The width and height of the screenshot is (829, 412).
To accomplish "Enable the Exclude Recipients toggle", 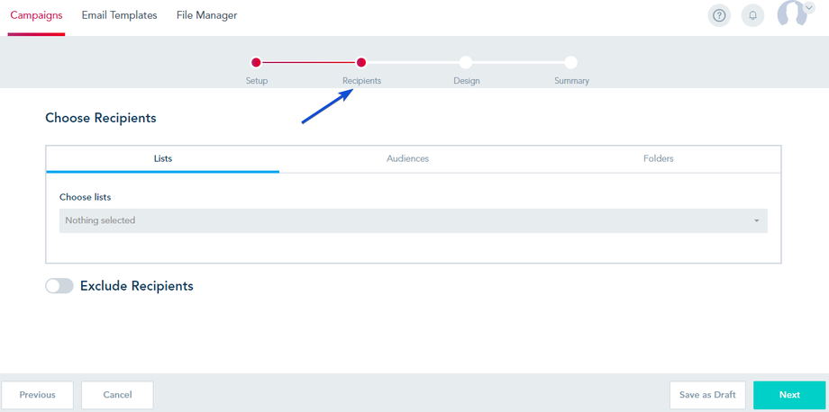I will 59,286.
